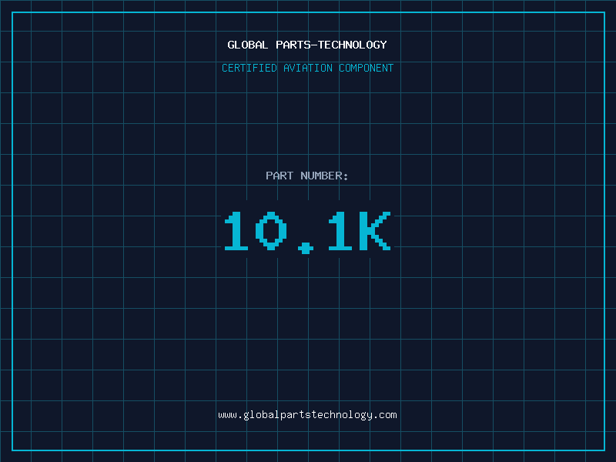This screenshot has width=616, height=462.
Task: Click the word "GLOBAL" in the heading
Action: click(247, 45)
